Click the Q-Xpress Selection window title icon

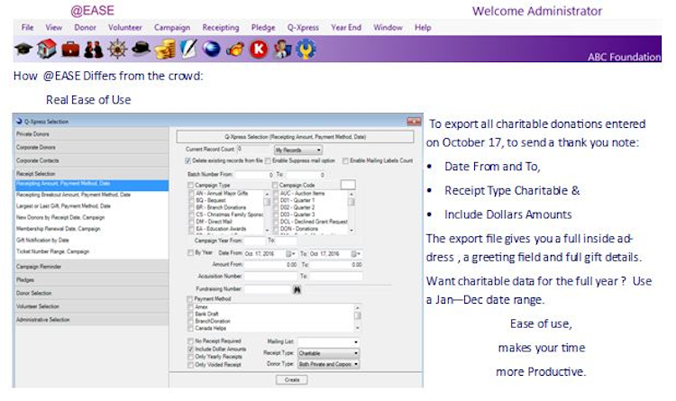(20, 122)
